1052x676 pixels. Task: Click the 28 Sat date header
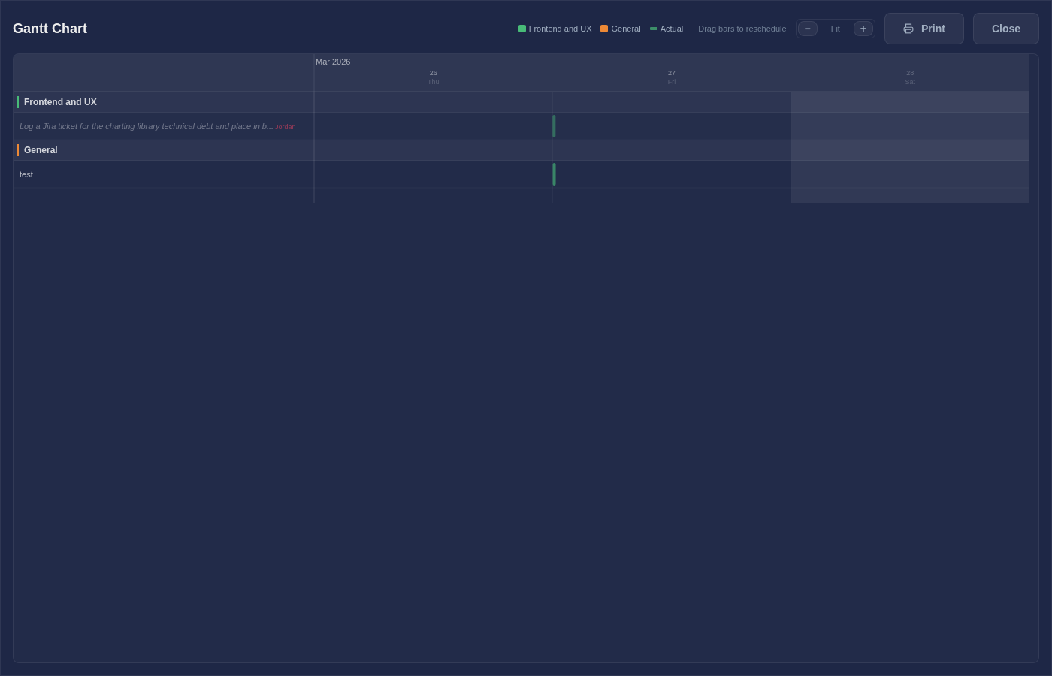click(x=910, y=77)
